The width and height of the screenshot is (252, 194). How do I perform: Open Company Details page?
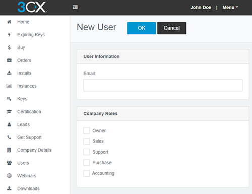click(x=34, y=150)
